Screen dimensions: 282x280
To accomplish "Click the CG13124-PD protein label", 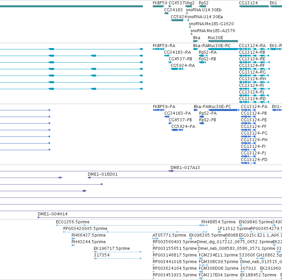I will coord(254,160).
